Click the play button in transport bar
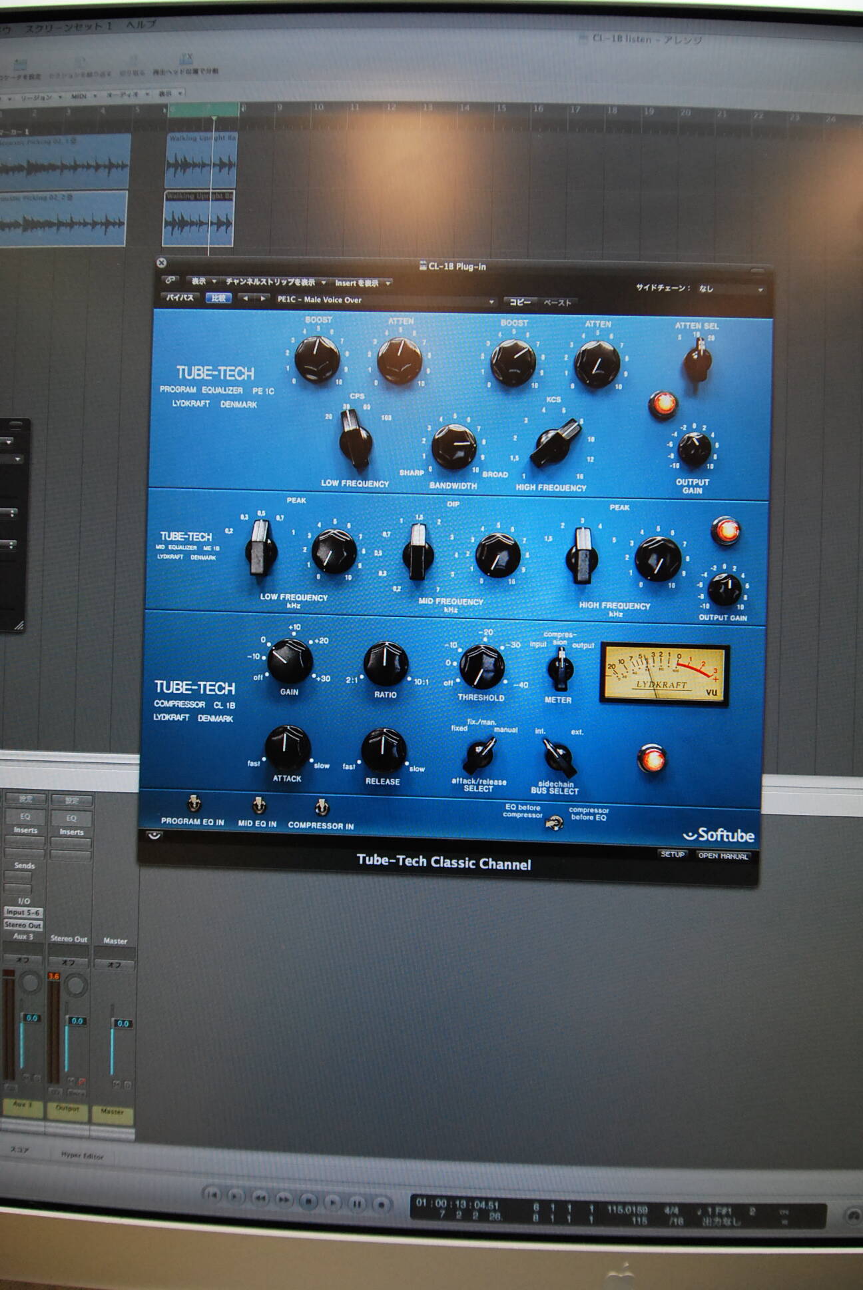The image size is (863, 1290). click(332, 1203)
